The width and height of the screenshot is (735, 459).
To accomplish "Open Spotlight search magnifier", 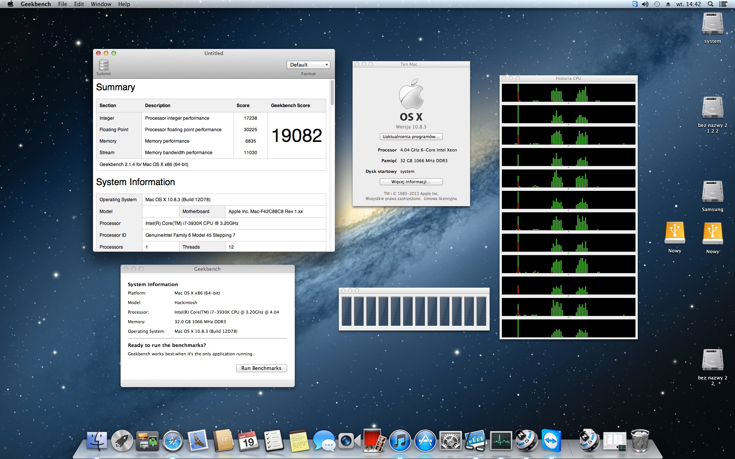I will pos(710,4).
